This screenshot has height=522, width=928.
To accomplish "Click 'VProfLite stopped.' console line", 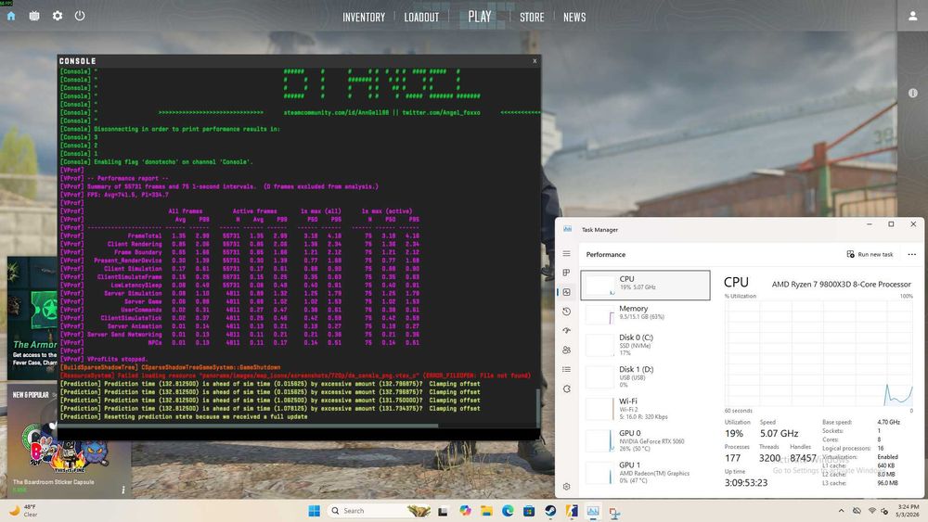I will coord(117,359).
